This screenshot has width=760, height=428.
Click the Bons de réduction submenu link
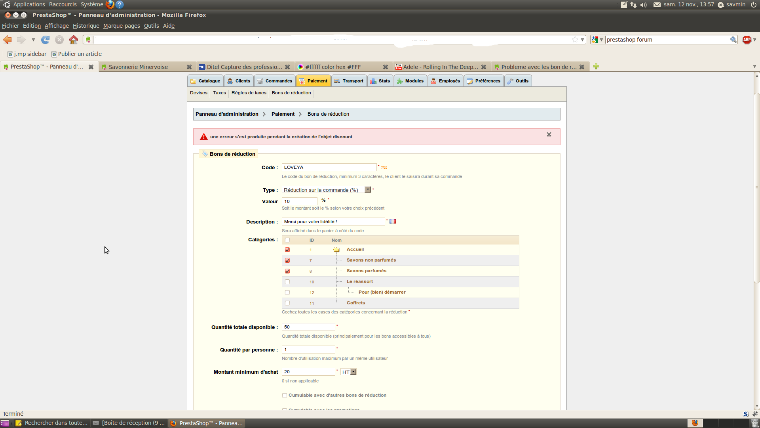pyautogui.click(x=291, y=93)
